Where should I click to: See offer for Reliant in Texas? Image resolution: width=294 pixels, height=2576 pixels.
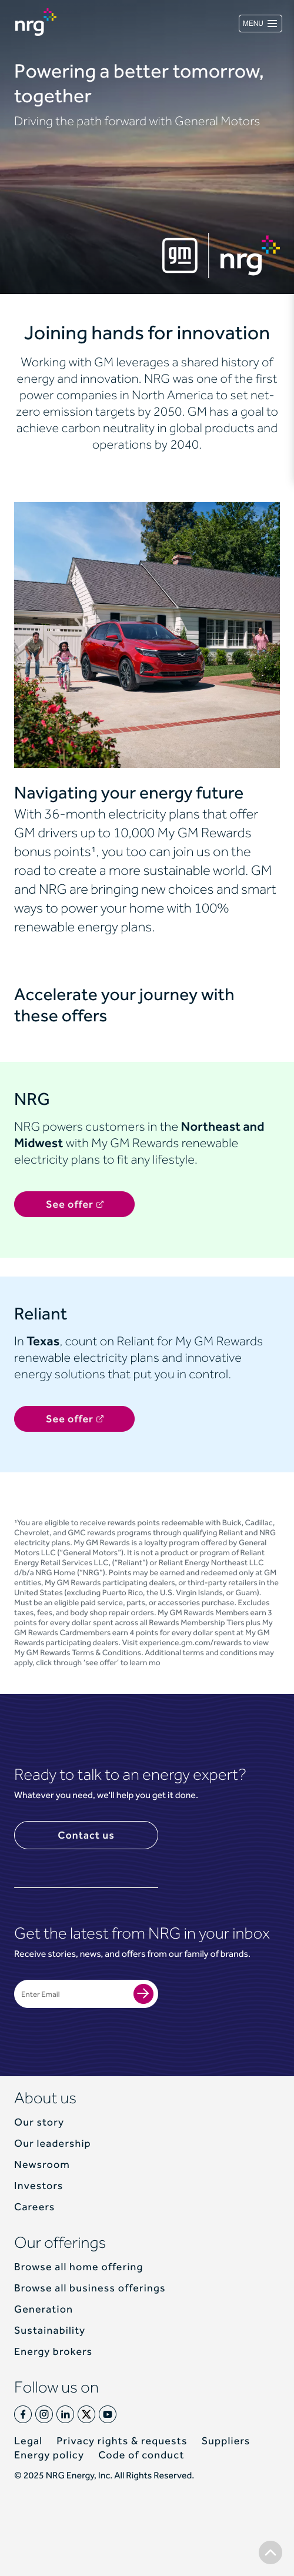74,1418
